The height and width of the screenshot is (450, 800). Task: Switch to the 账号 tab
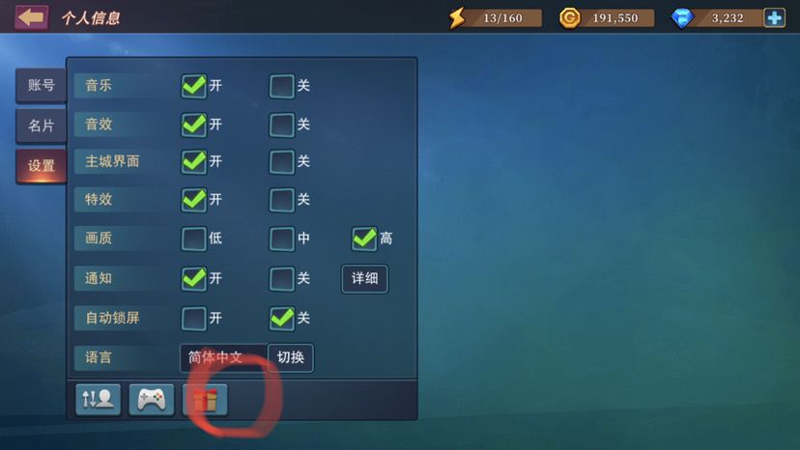click(x=41, y=85)
